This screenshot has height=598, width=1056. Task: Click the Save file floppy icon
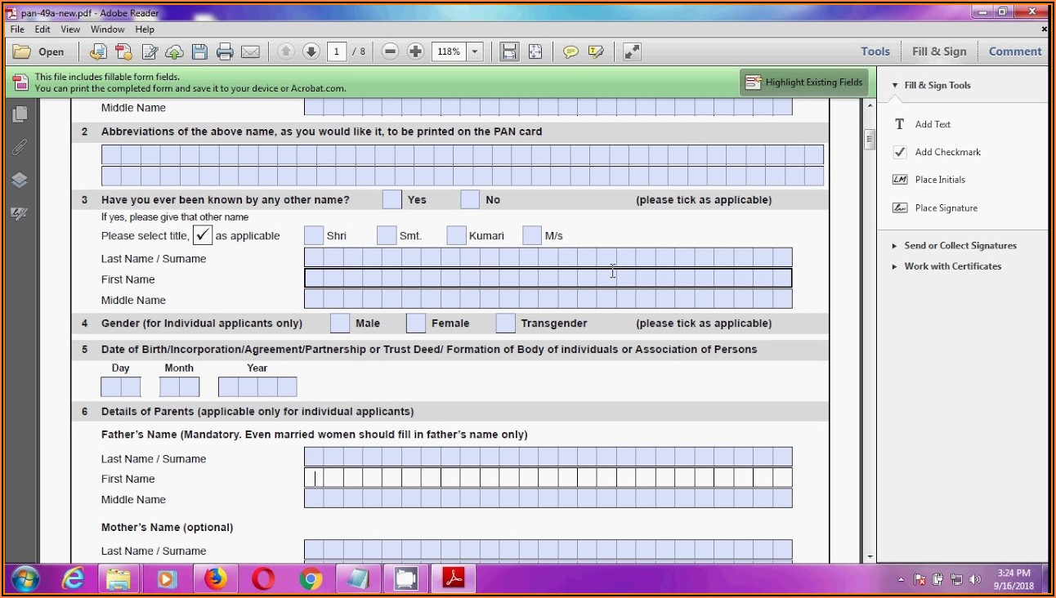tap(199, 51)
